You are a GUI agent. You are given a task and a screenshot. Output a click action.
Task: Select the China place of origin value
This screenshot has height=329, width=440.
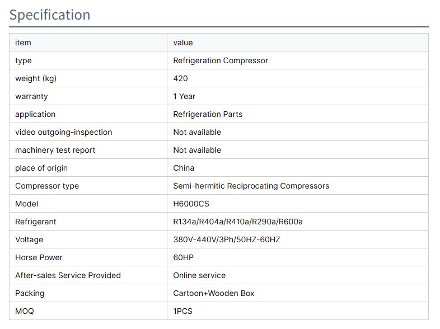(x=184, y=168)
